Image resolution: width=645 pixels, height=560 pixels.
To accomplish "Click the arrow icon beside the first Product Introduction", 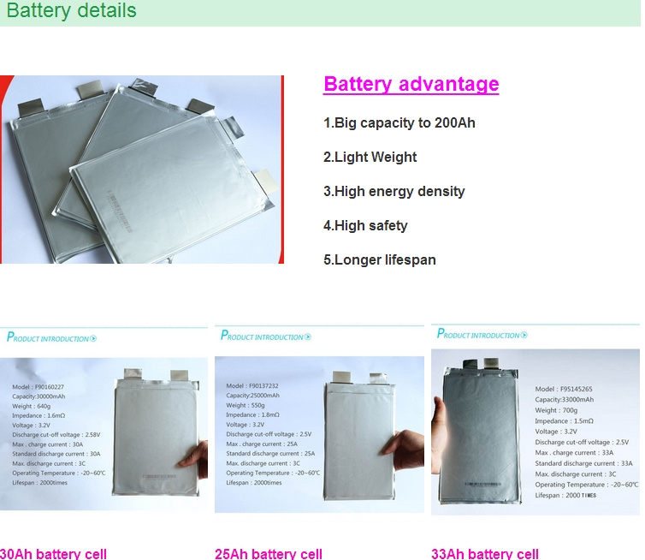I will click(x=93, y=338).
